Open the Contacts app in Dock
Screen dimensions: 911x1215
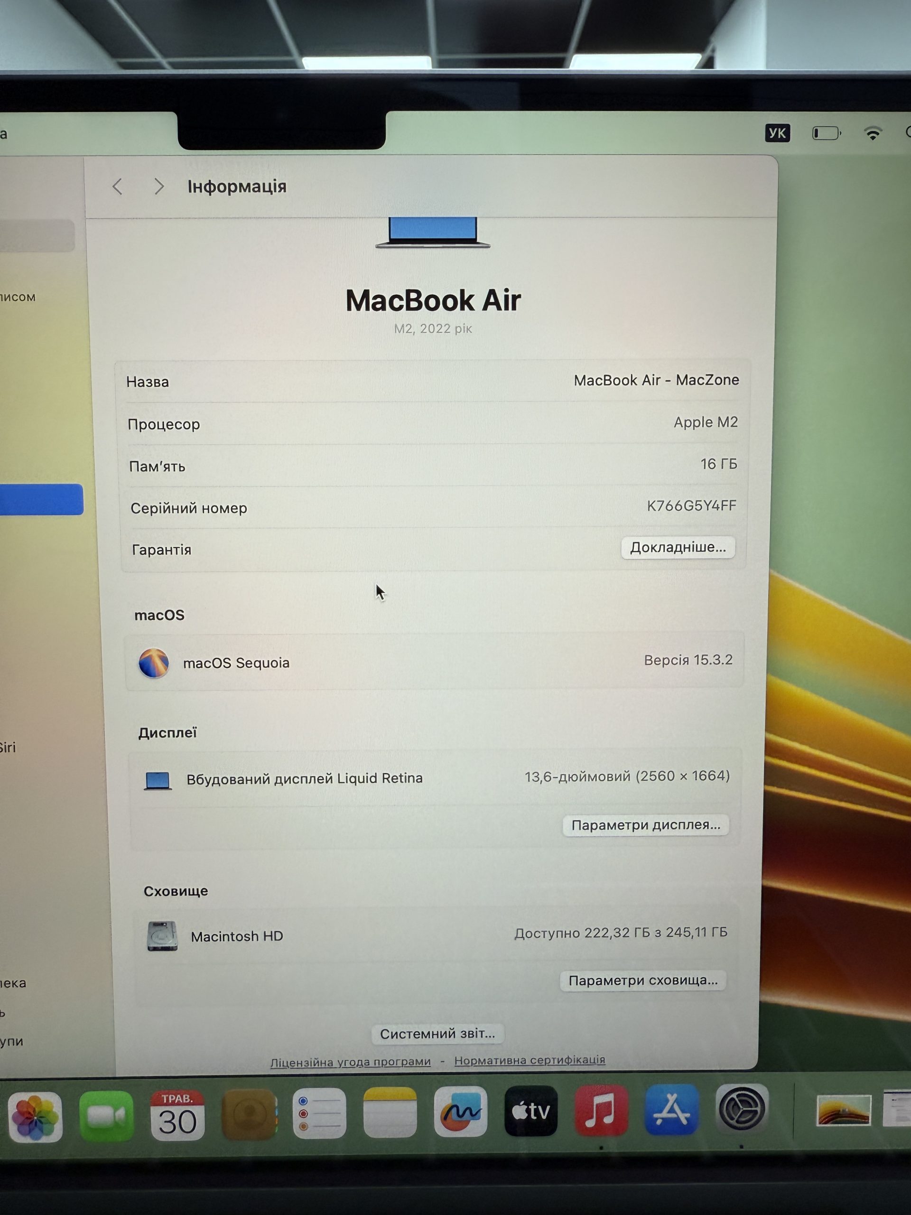click(249, 1114)
